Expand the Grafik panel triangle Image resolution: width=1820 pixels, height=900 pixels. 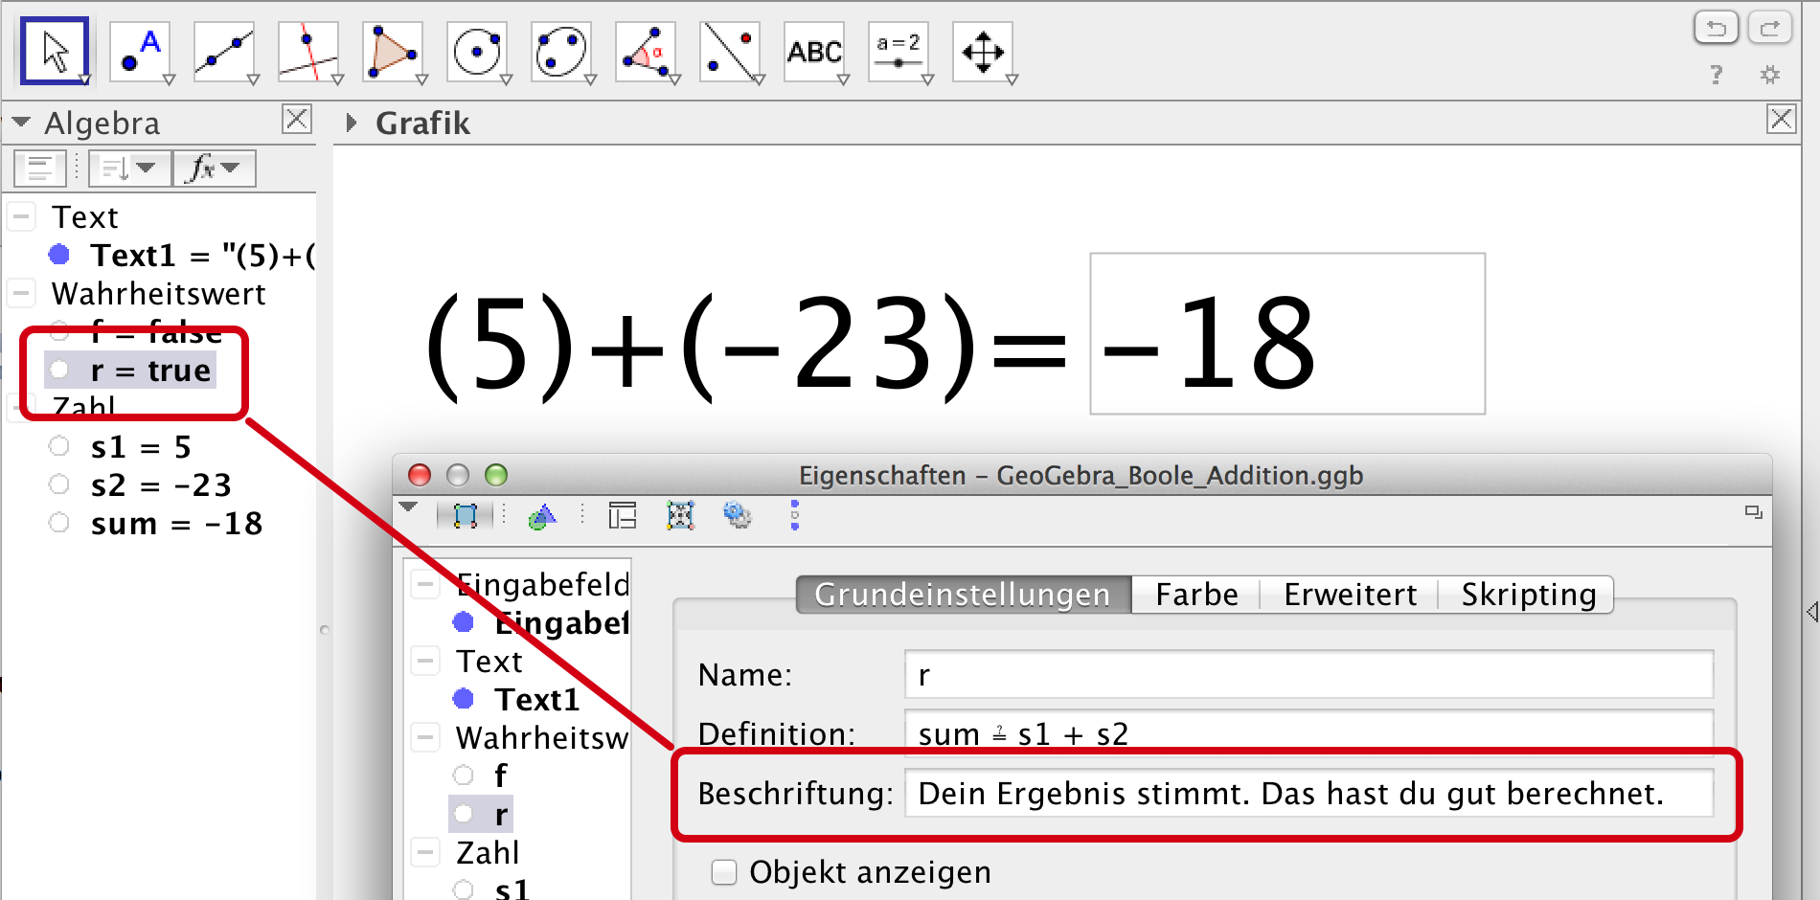tap(352, 123)
